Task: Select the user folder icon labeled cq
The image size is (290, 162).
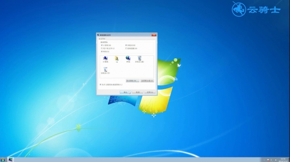Action: [x=117, y=60]
